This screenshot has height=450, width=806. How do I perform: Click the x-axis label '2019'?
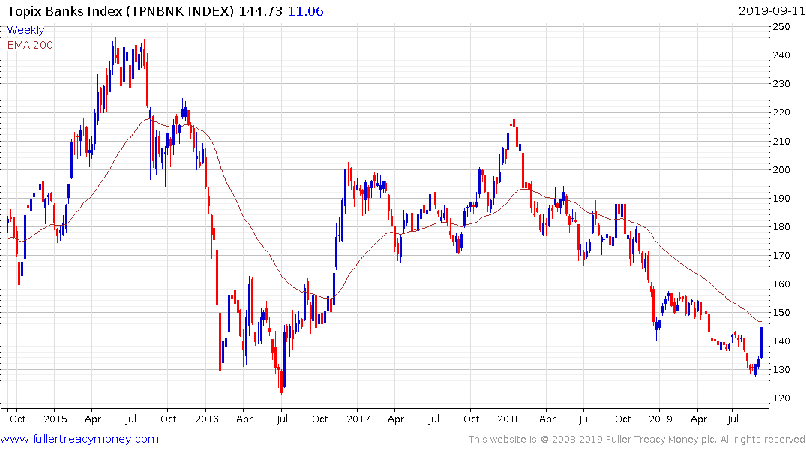[x=660, y=418]
